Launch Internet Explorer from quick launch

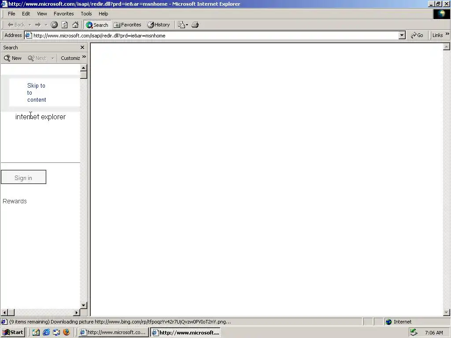[x=46, y=332]
